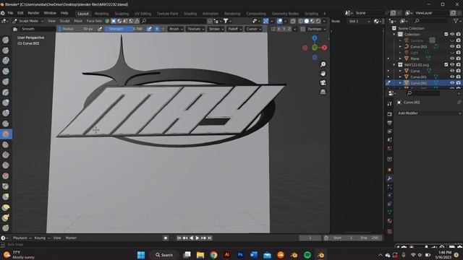Image resolution: width=463 pixels, height=260 pixels.
Task: Hide Plane object eye icon
Action: click(452, 58)
